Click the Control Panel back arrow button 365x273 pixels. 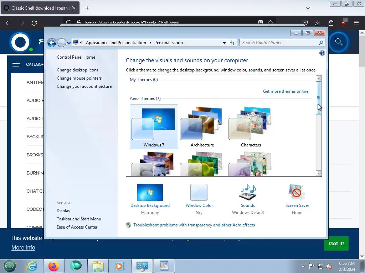pyautogui.click(x=52, y=43)
